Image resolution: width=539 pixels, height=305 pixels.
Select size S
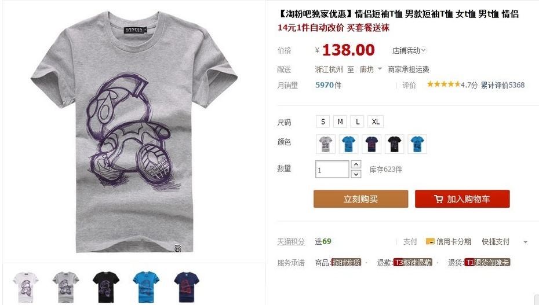pyautogui.click(x=323, y=122)
